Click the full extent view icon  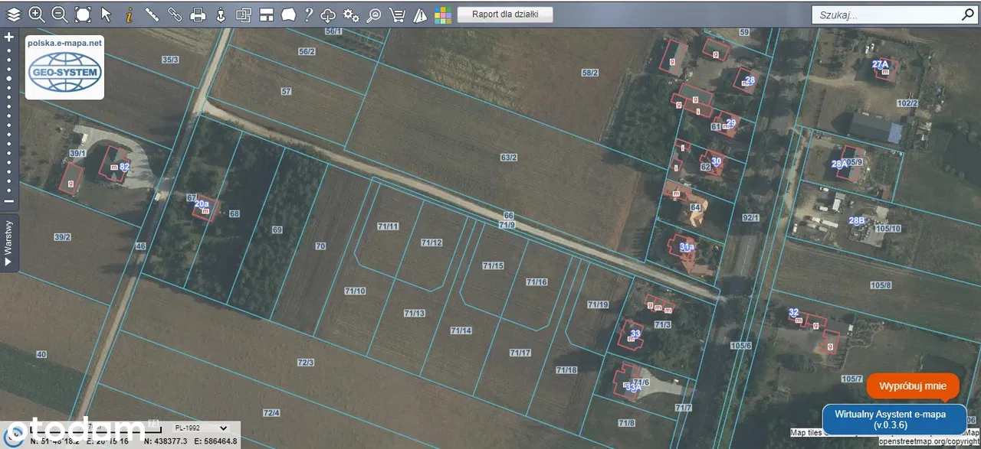point(83,14)
